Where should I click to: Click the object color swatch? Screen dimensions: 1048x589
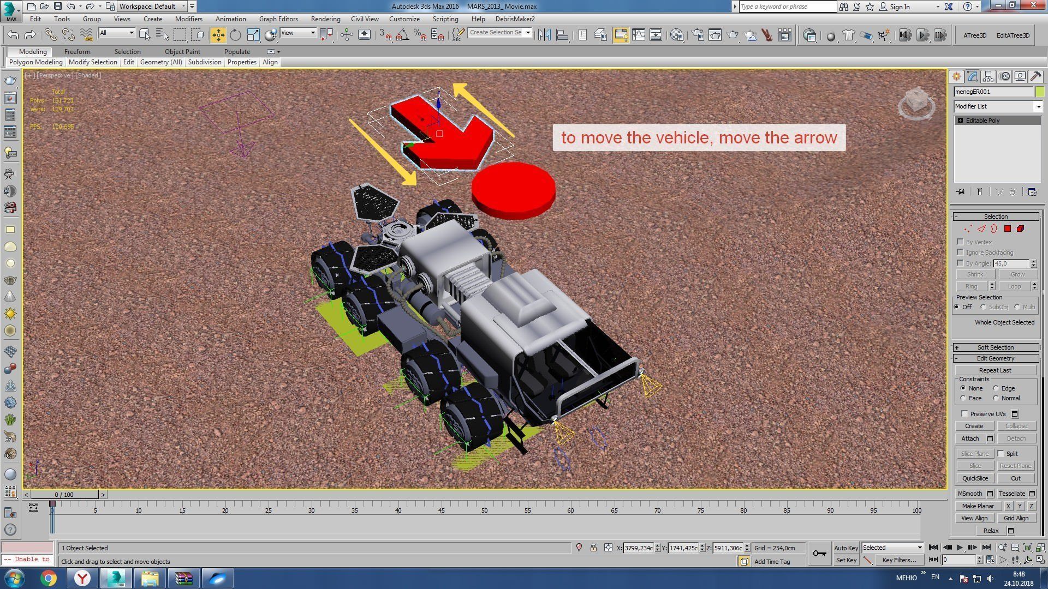click(x=1040, y=92)
